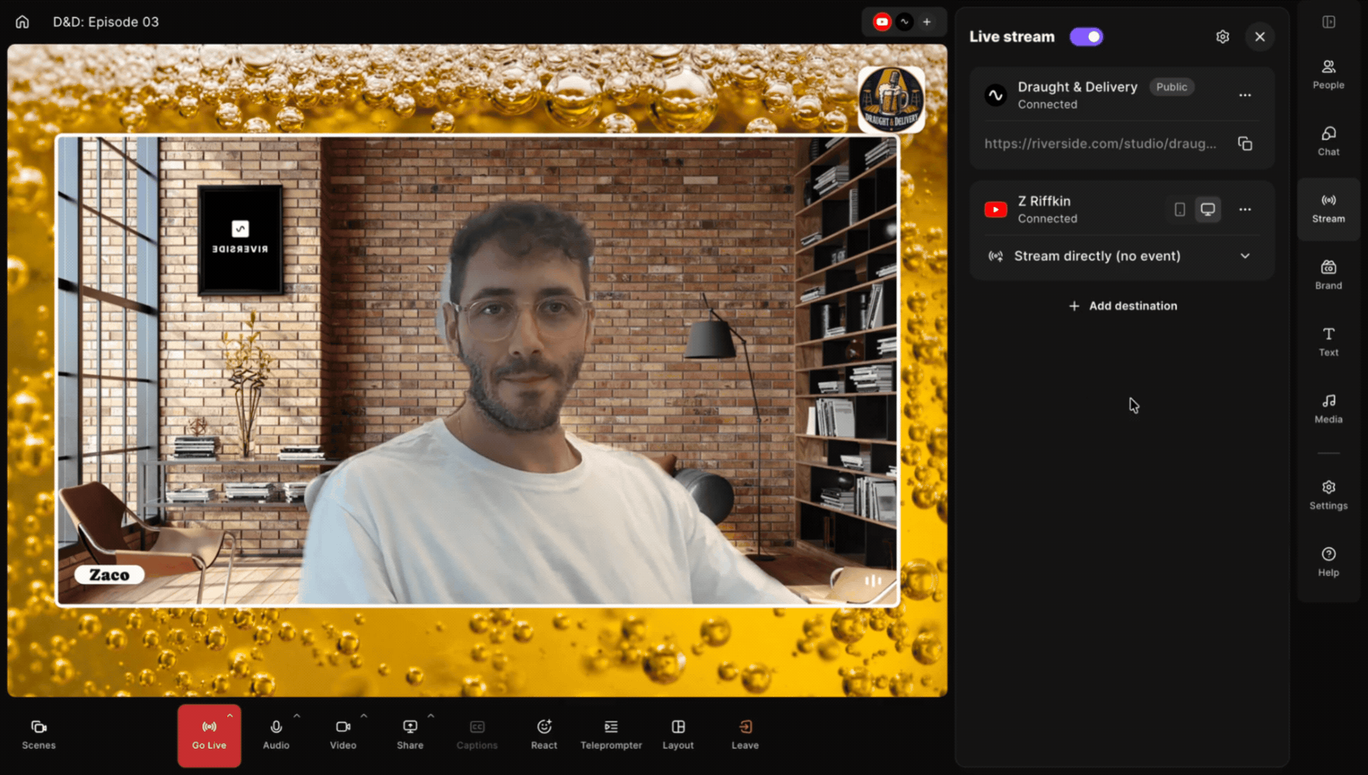Viewport: 1368px width, 775px height.
Task: Mute via the Audio microphone button
Action: [x=276, y=735]
